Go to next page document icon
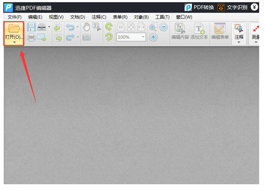265x189 pixels. tap(58, 37)
